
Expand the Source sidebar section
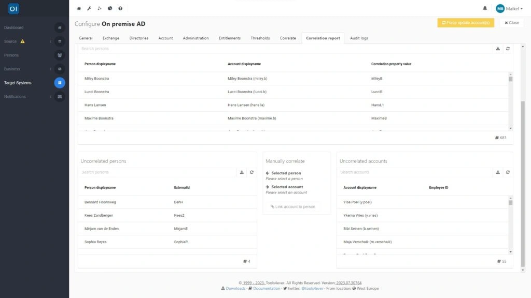50,41
